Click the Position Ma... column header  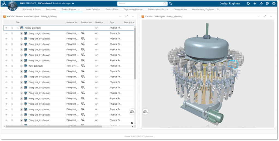tap(87, 22)
